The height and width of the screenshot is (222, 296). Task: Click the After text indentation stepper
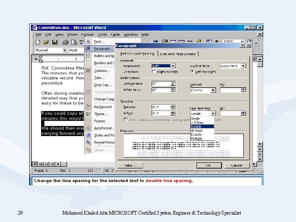click(x=173, y=90)
